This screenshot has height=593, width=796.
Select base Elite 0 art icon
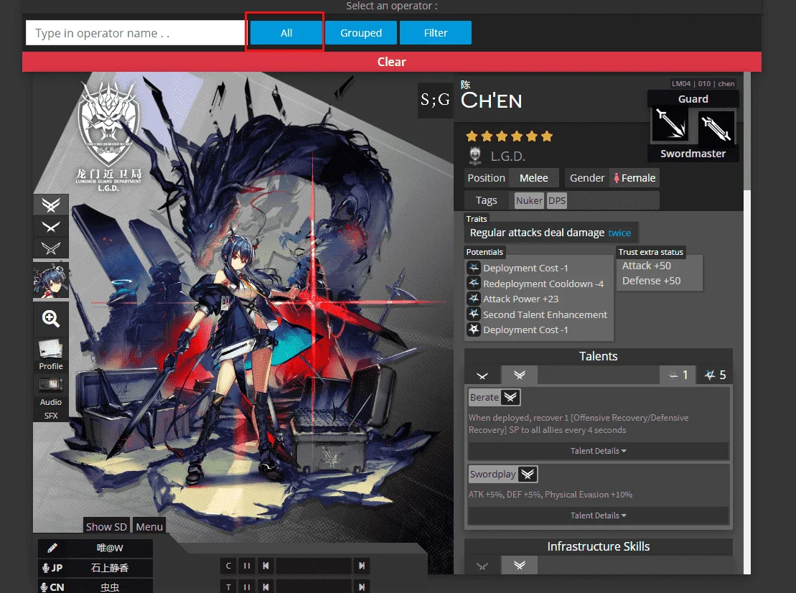tap(51, 248)
